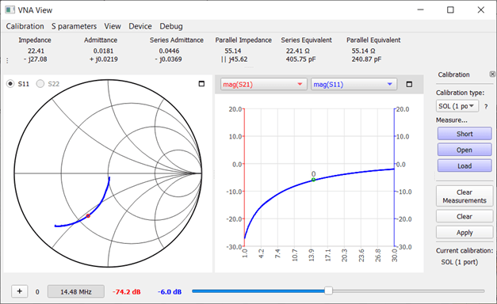Click the marker index 0 label
This screenshot has width=497, height=304.
pyautogui.click(x=37, y=292)
